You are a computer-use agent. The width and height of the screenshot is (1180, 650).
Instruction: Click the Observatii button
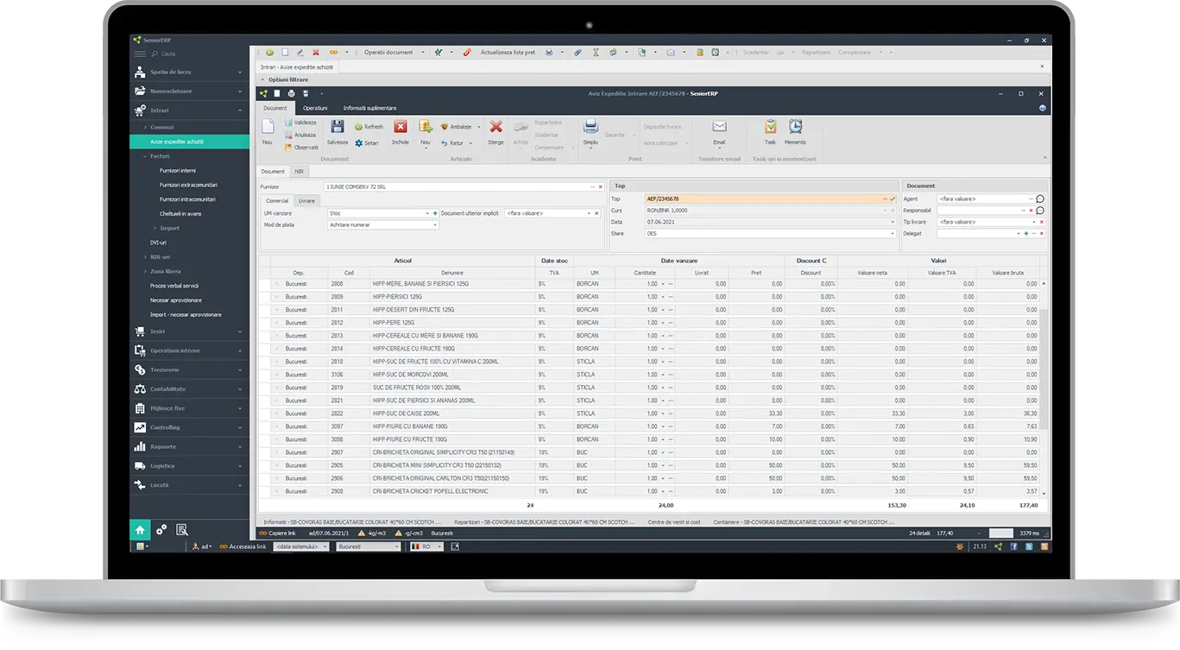tap(301, 147)
